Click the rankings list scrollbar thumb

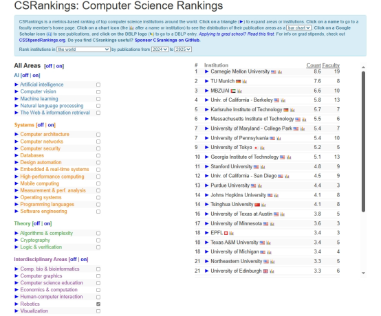point(363,142)
